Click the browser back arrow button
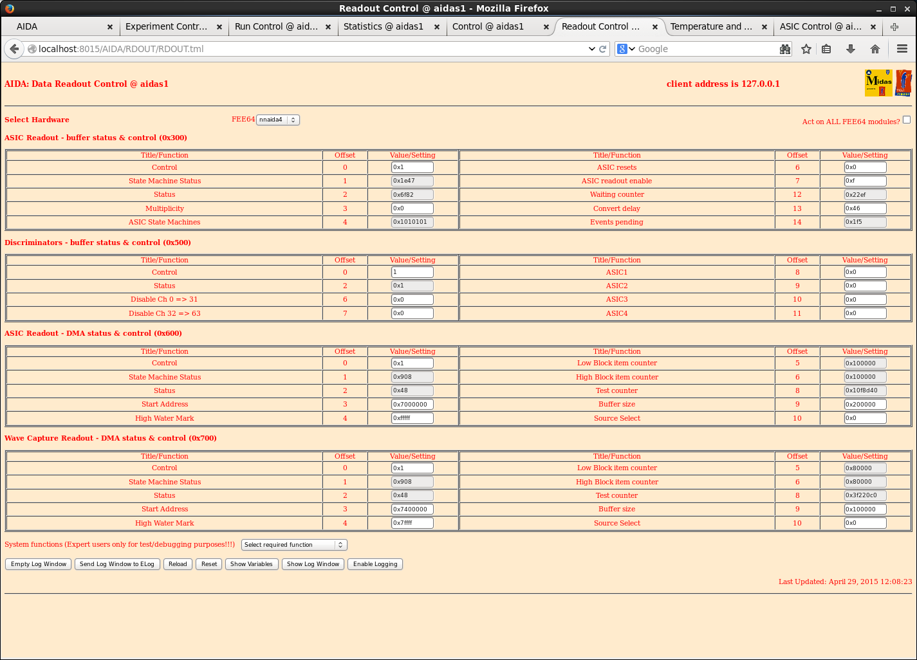 (x=14, y=49)
